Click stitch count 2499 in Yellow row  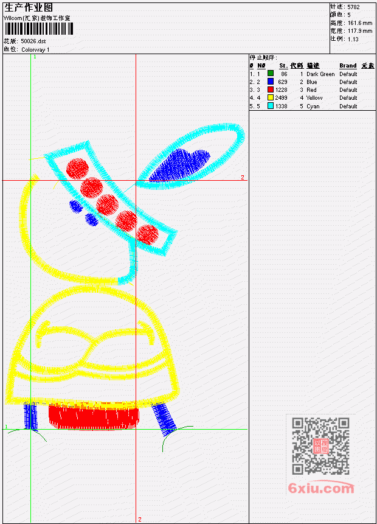pyautogui.click(x=282, y=98)
